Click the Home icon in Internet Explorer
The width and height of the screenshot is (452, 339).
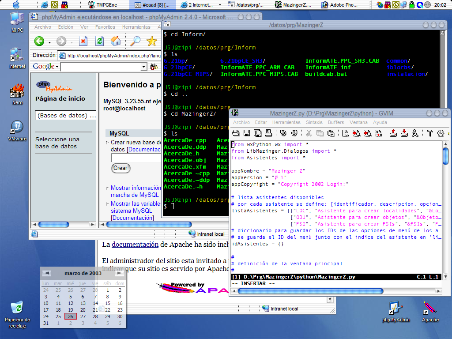click(x=116, y=41)
